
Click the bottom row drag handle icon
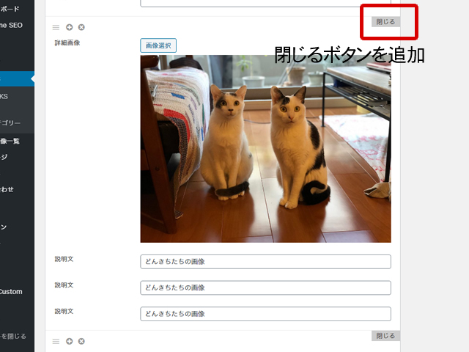coord(56,341)
